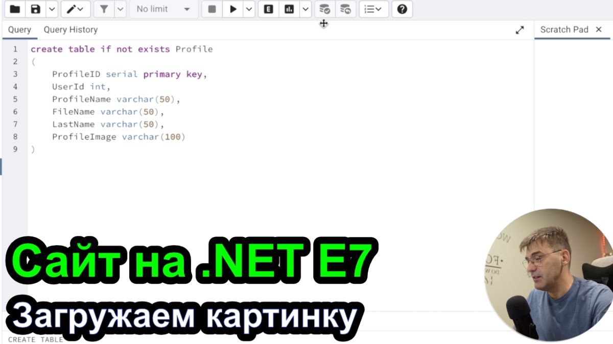The image size is (613, 344).
Task: Close the Scratch Pad panel
Action: tap(599, 30)
